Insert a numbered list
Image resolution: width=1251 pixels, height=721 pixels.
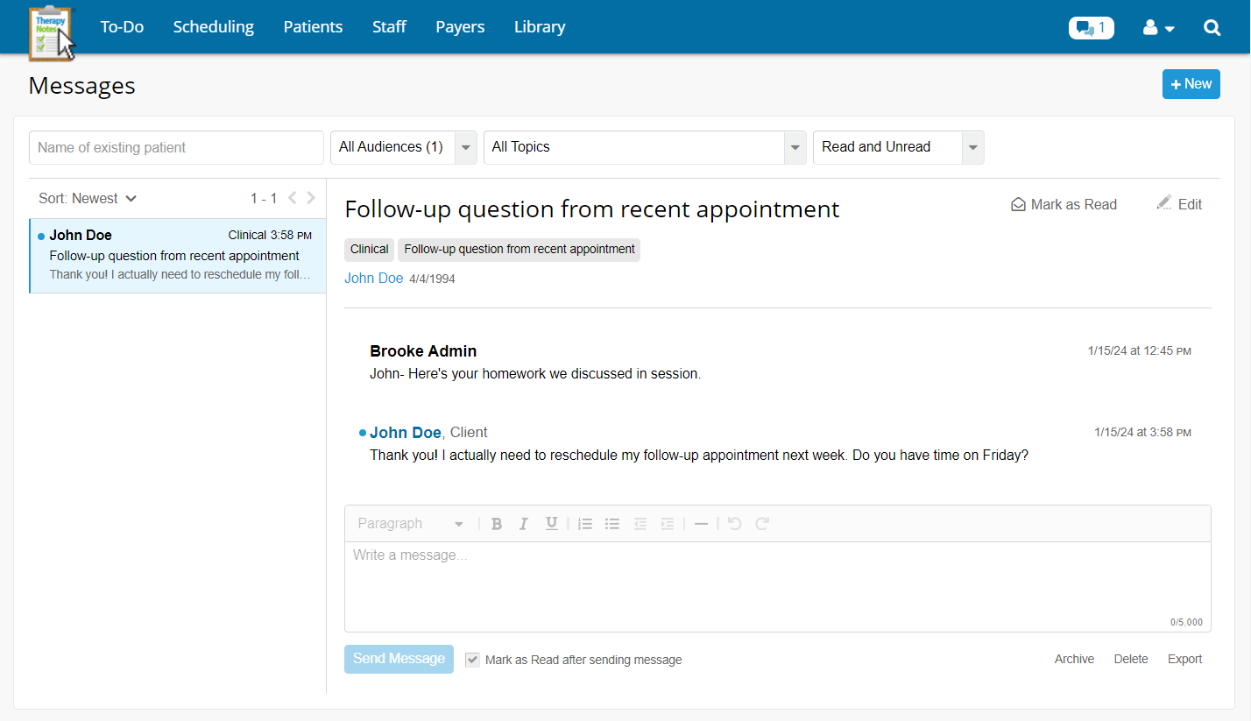point(585,524)
